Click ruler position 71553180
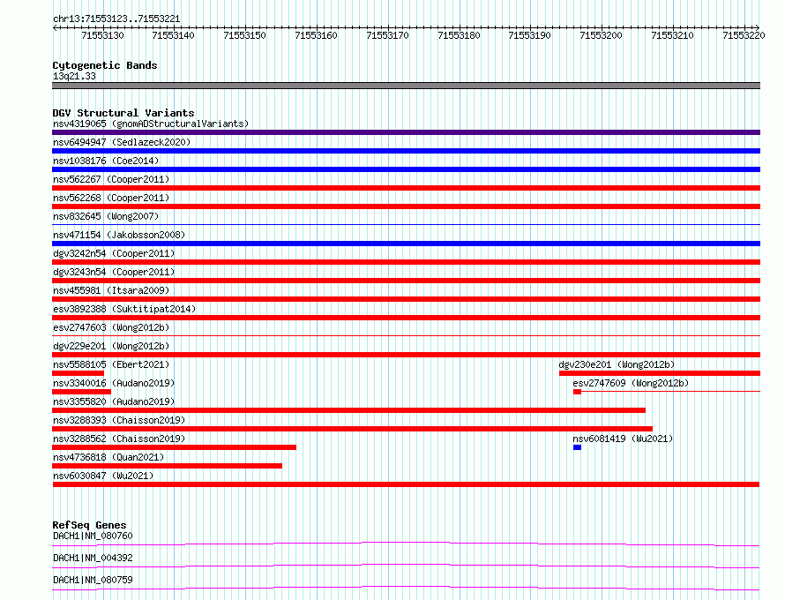The image size is (785, 600). (x=459, y=35)
